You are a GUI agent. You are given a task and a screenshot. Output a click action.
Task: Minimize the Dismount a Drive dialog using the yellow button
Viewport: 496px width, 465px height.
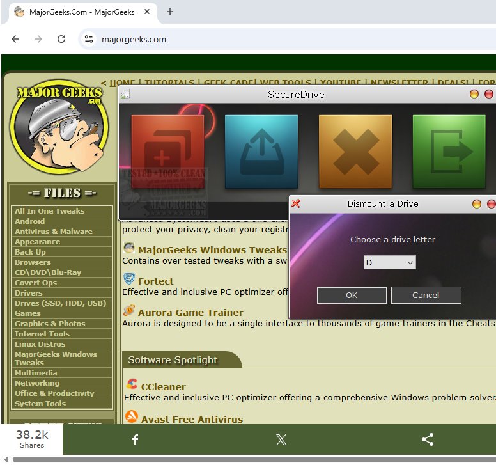pos(476,204)
